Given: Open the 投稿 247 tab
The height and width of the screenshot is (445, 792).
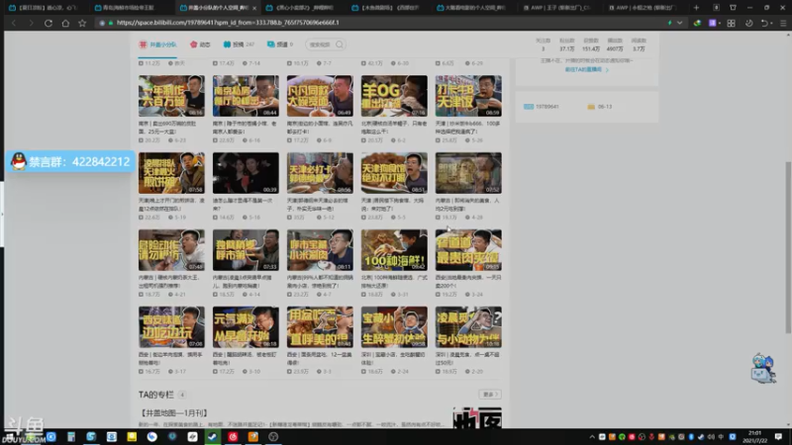Looking at the screenshot, I should coord(239,44).
